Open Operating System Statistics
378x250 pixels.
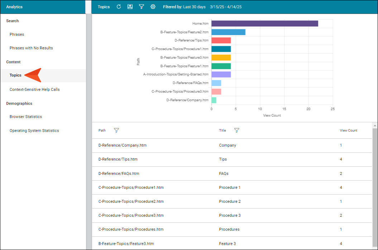tap(34, 131)
